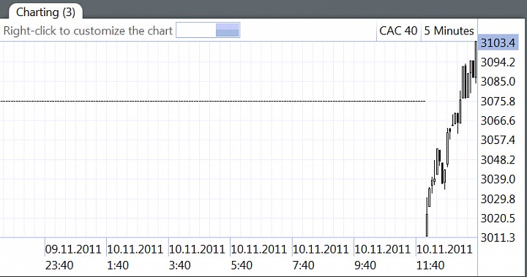Click the 3075.8 price axis label
This screenshot has height=277, width=527.
[498, 102]
